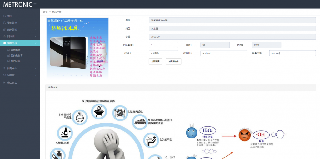Expand the 资料管理 submenu arrow
The height and width of the screenshot is (159, 320).
tap(36, 23)
